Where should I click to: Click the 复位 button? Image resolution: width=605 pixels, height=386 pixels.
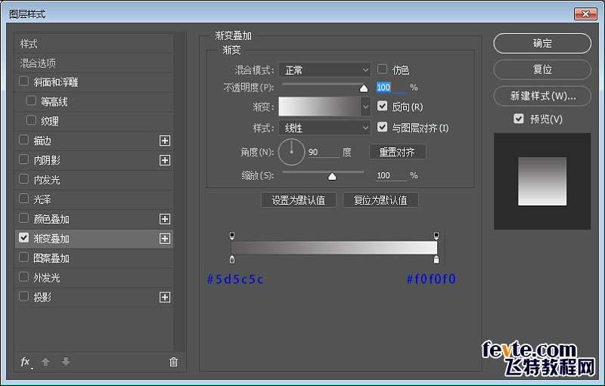542,69
